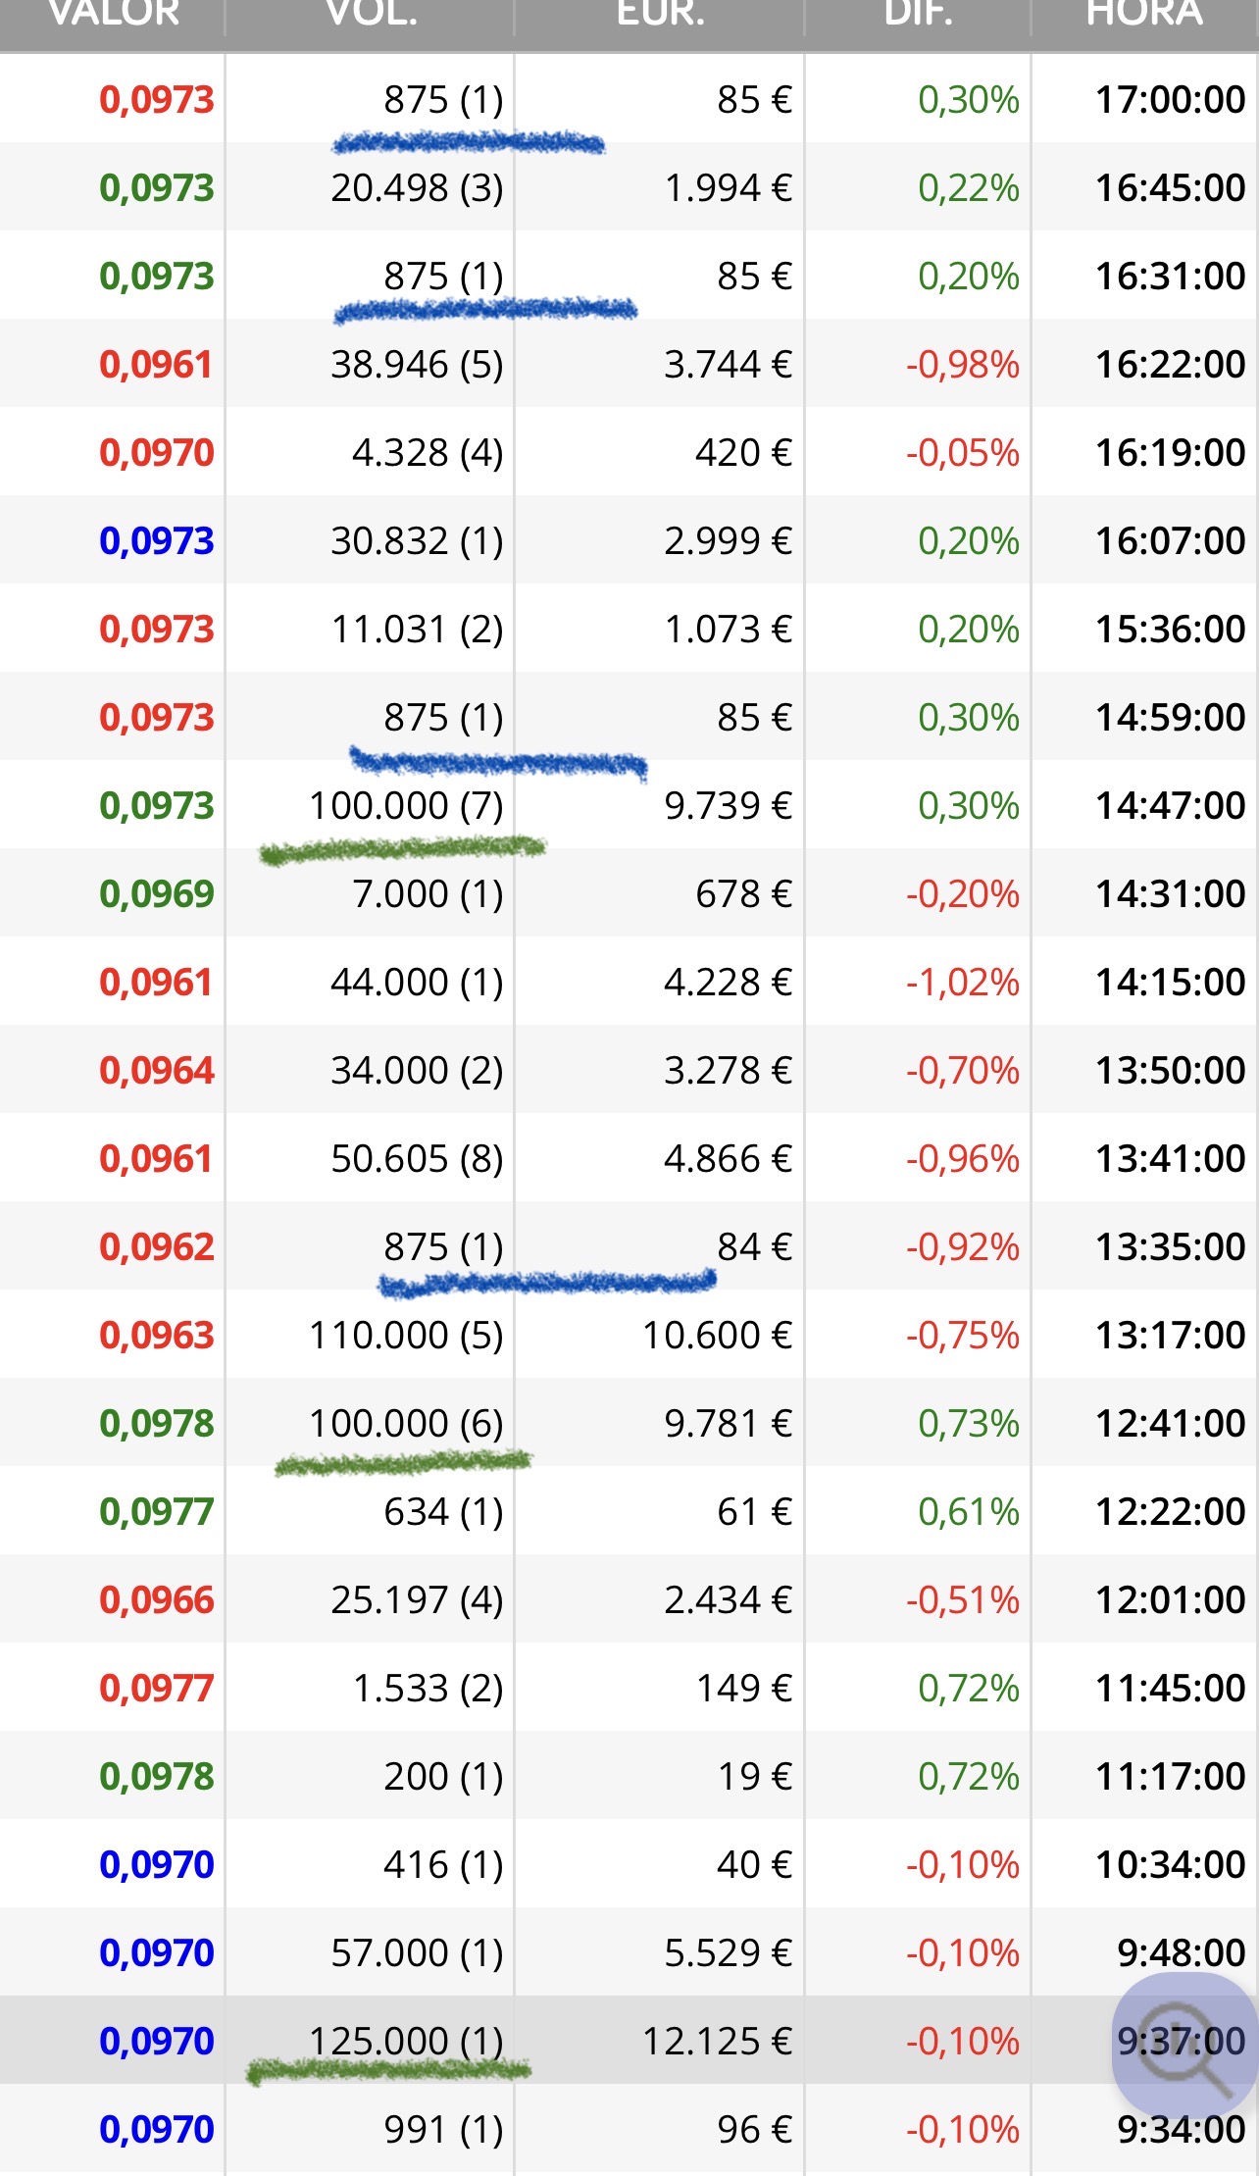Tap the DIF. column header
The image size is (1259, 2176).
918,16
